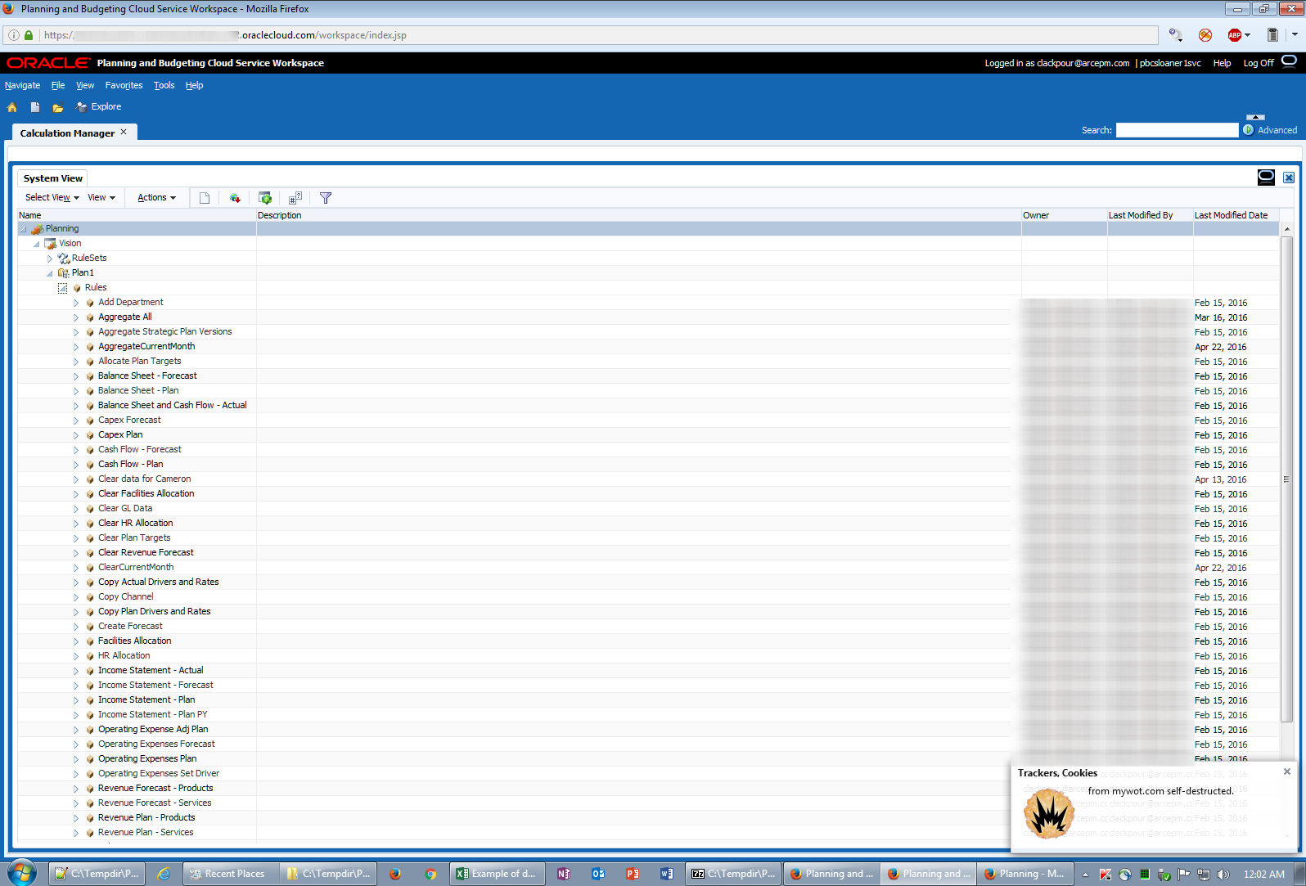Click the New Document icon in the workspace toolbar
Screen dimensions: 1306x886
click(x=35, y=107)
